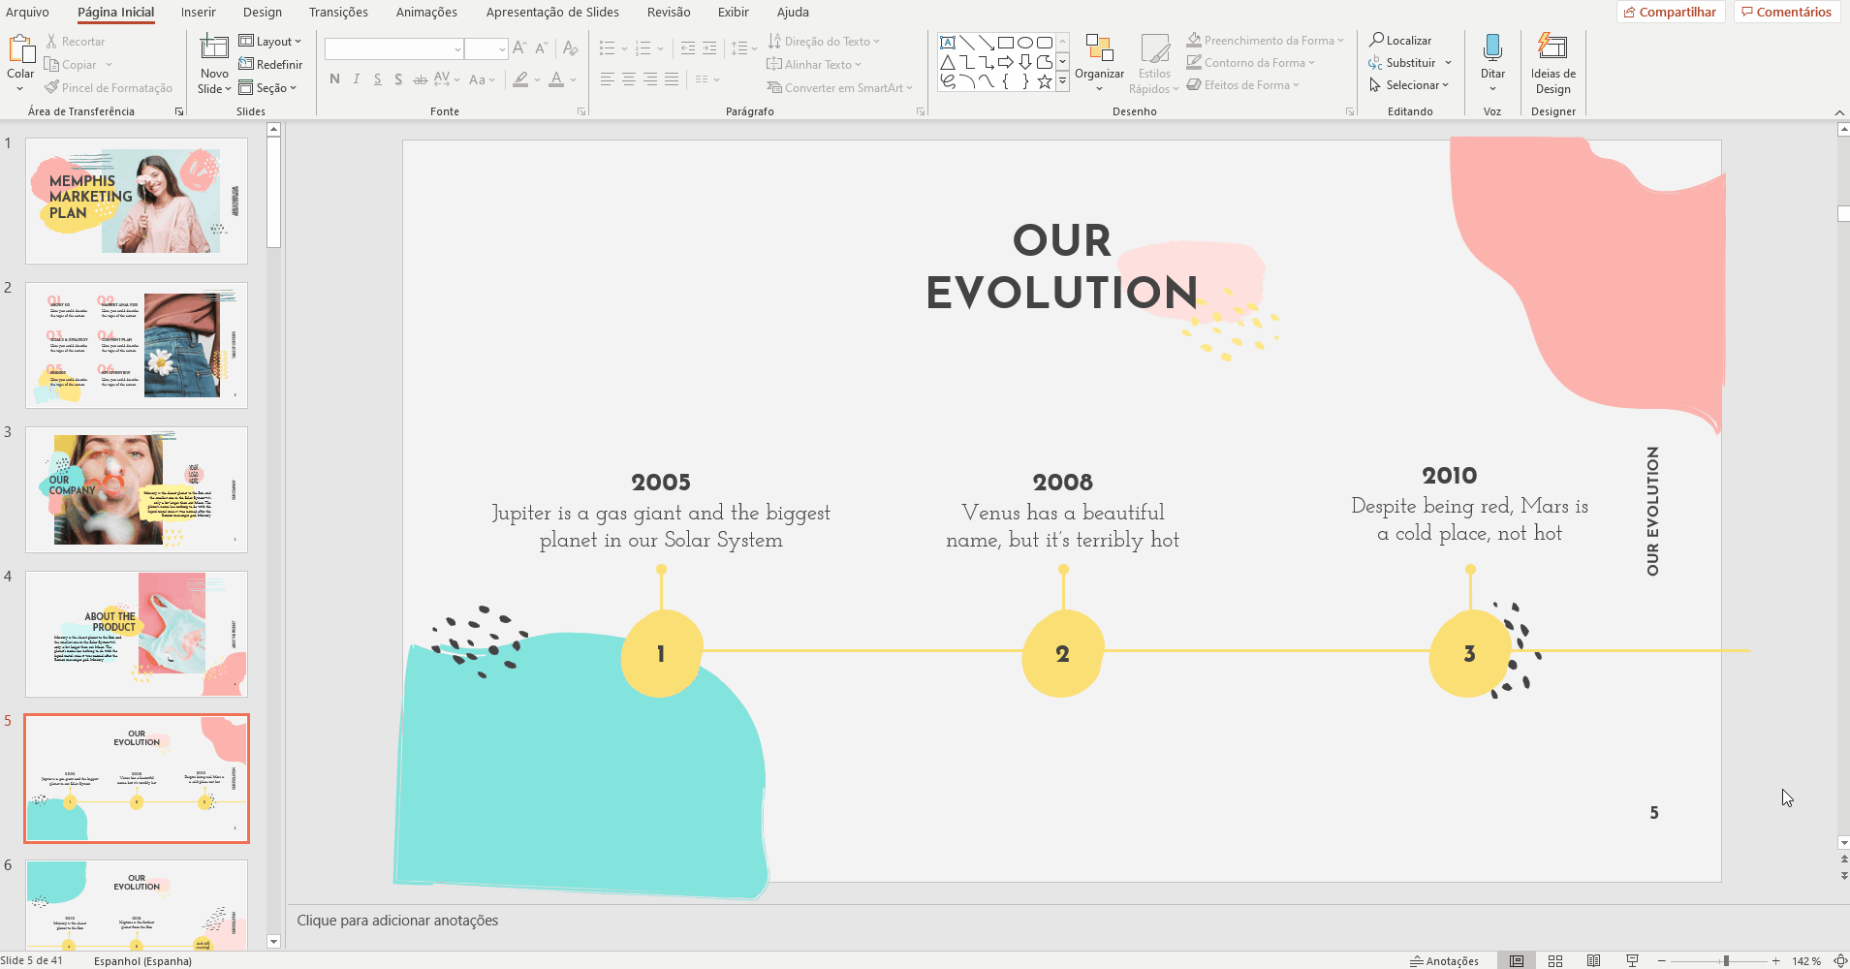
Task: Apply strikethrough formatting icon
Action: (x=420, y=79)
